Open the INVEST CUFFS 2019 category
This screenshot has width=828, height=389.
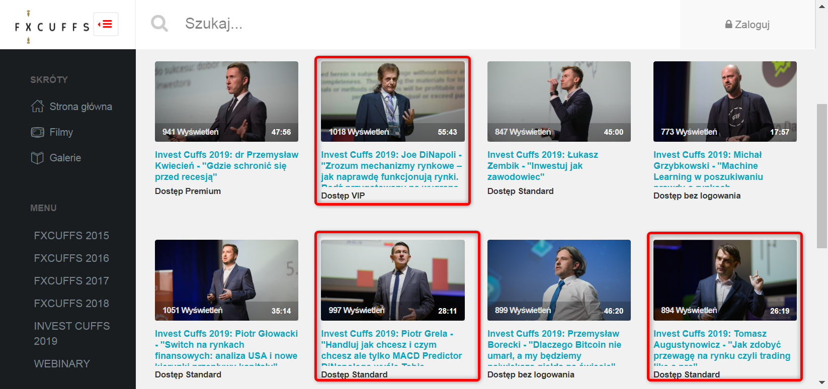(71, 333)
